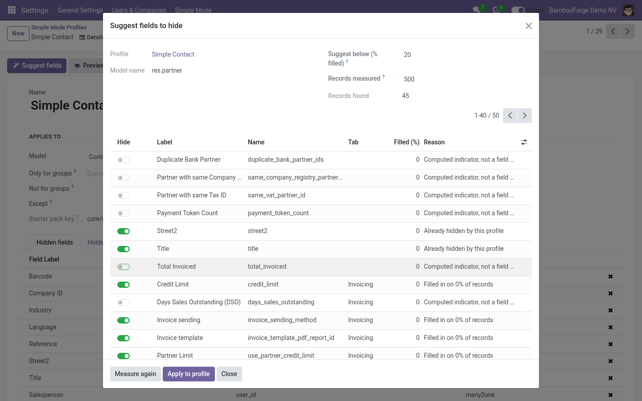This screenshot has width=642, height=401.
Task: Delete the Salesperson hidden field row
Action: click(610, 395)
